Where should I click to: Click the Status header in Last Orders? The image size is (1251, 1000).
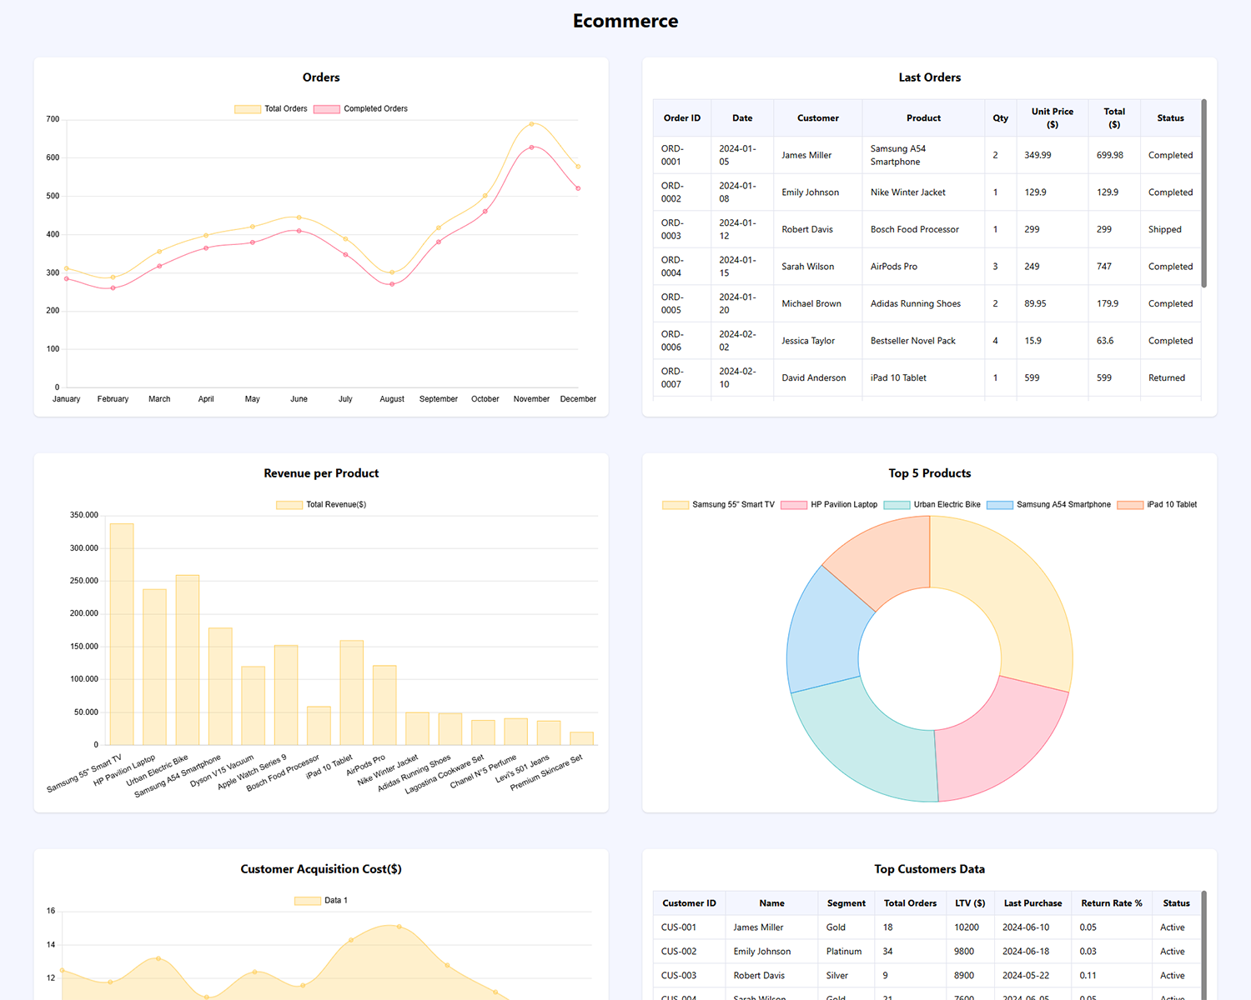1170,118
